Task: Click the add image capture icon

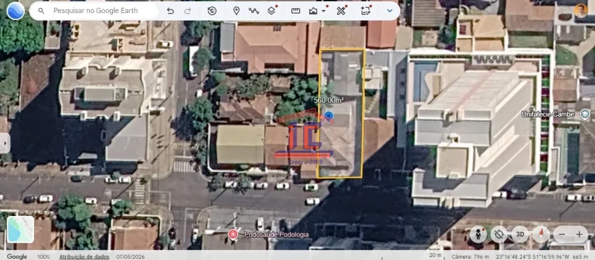Action: pyautogui.click(x=366, y=11)
